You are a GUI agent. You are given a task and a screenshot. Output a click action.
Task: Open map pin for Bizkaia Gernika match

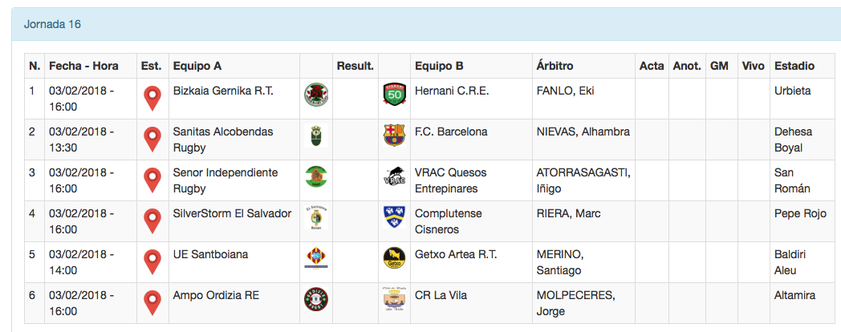pyautogui.click(x=152, y=98)
